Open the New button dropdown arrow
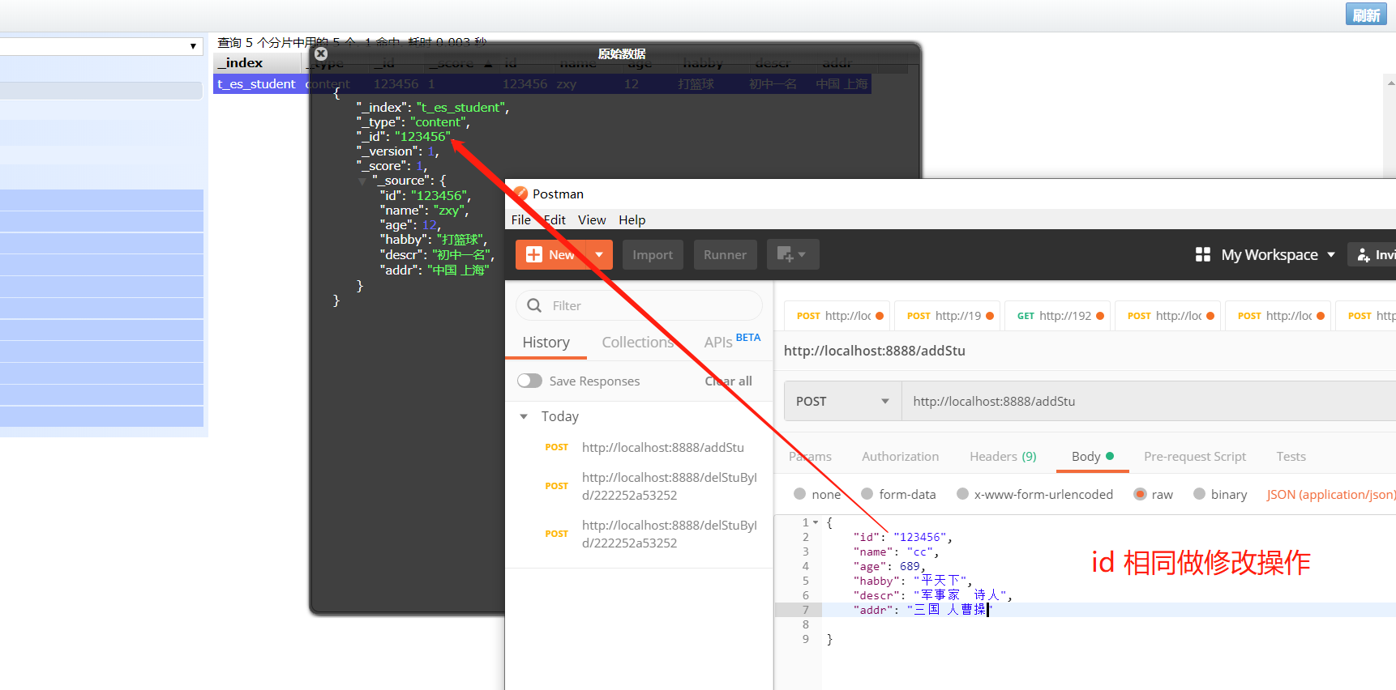 599,254
